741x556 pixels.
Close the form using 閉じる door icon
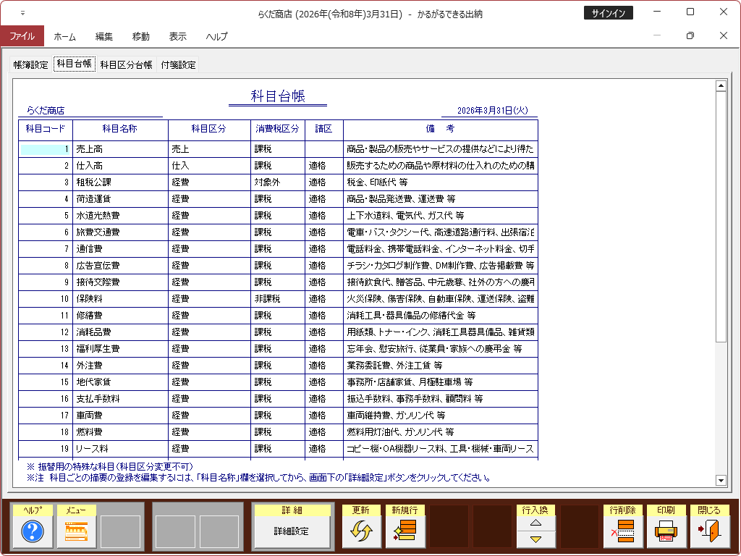coord(709,532)
